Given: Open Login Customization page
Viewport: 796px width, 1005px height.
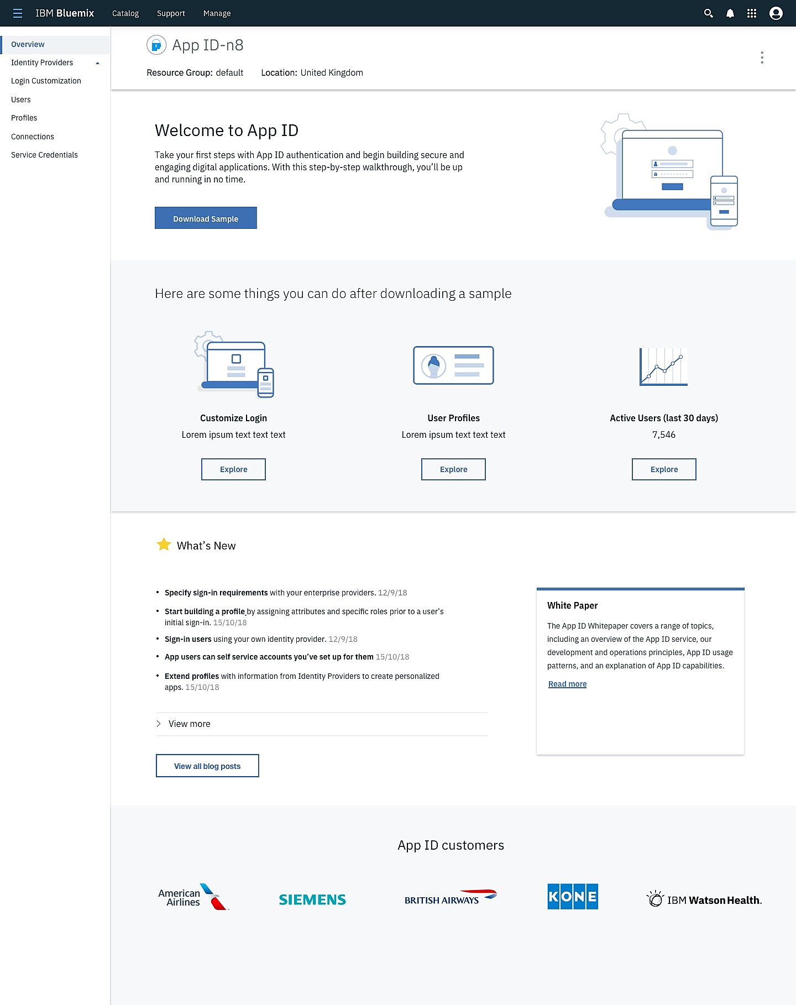Looking at the screenshot, I should click(x=46, y=81).
